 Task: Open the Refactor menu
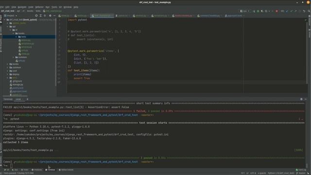pos(39,7)
